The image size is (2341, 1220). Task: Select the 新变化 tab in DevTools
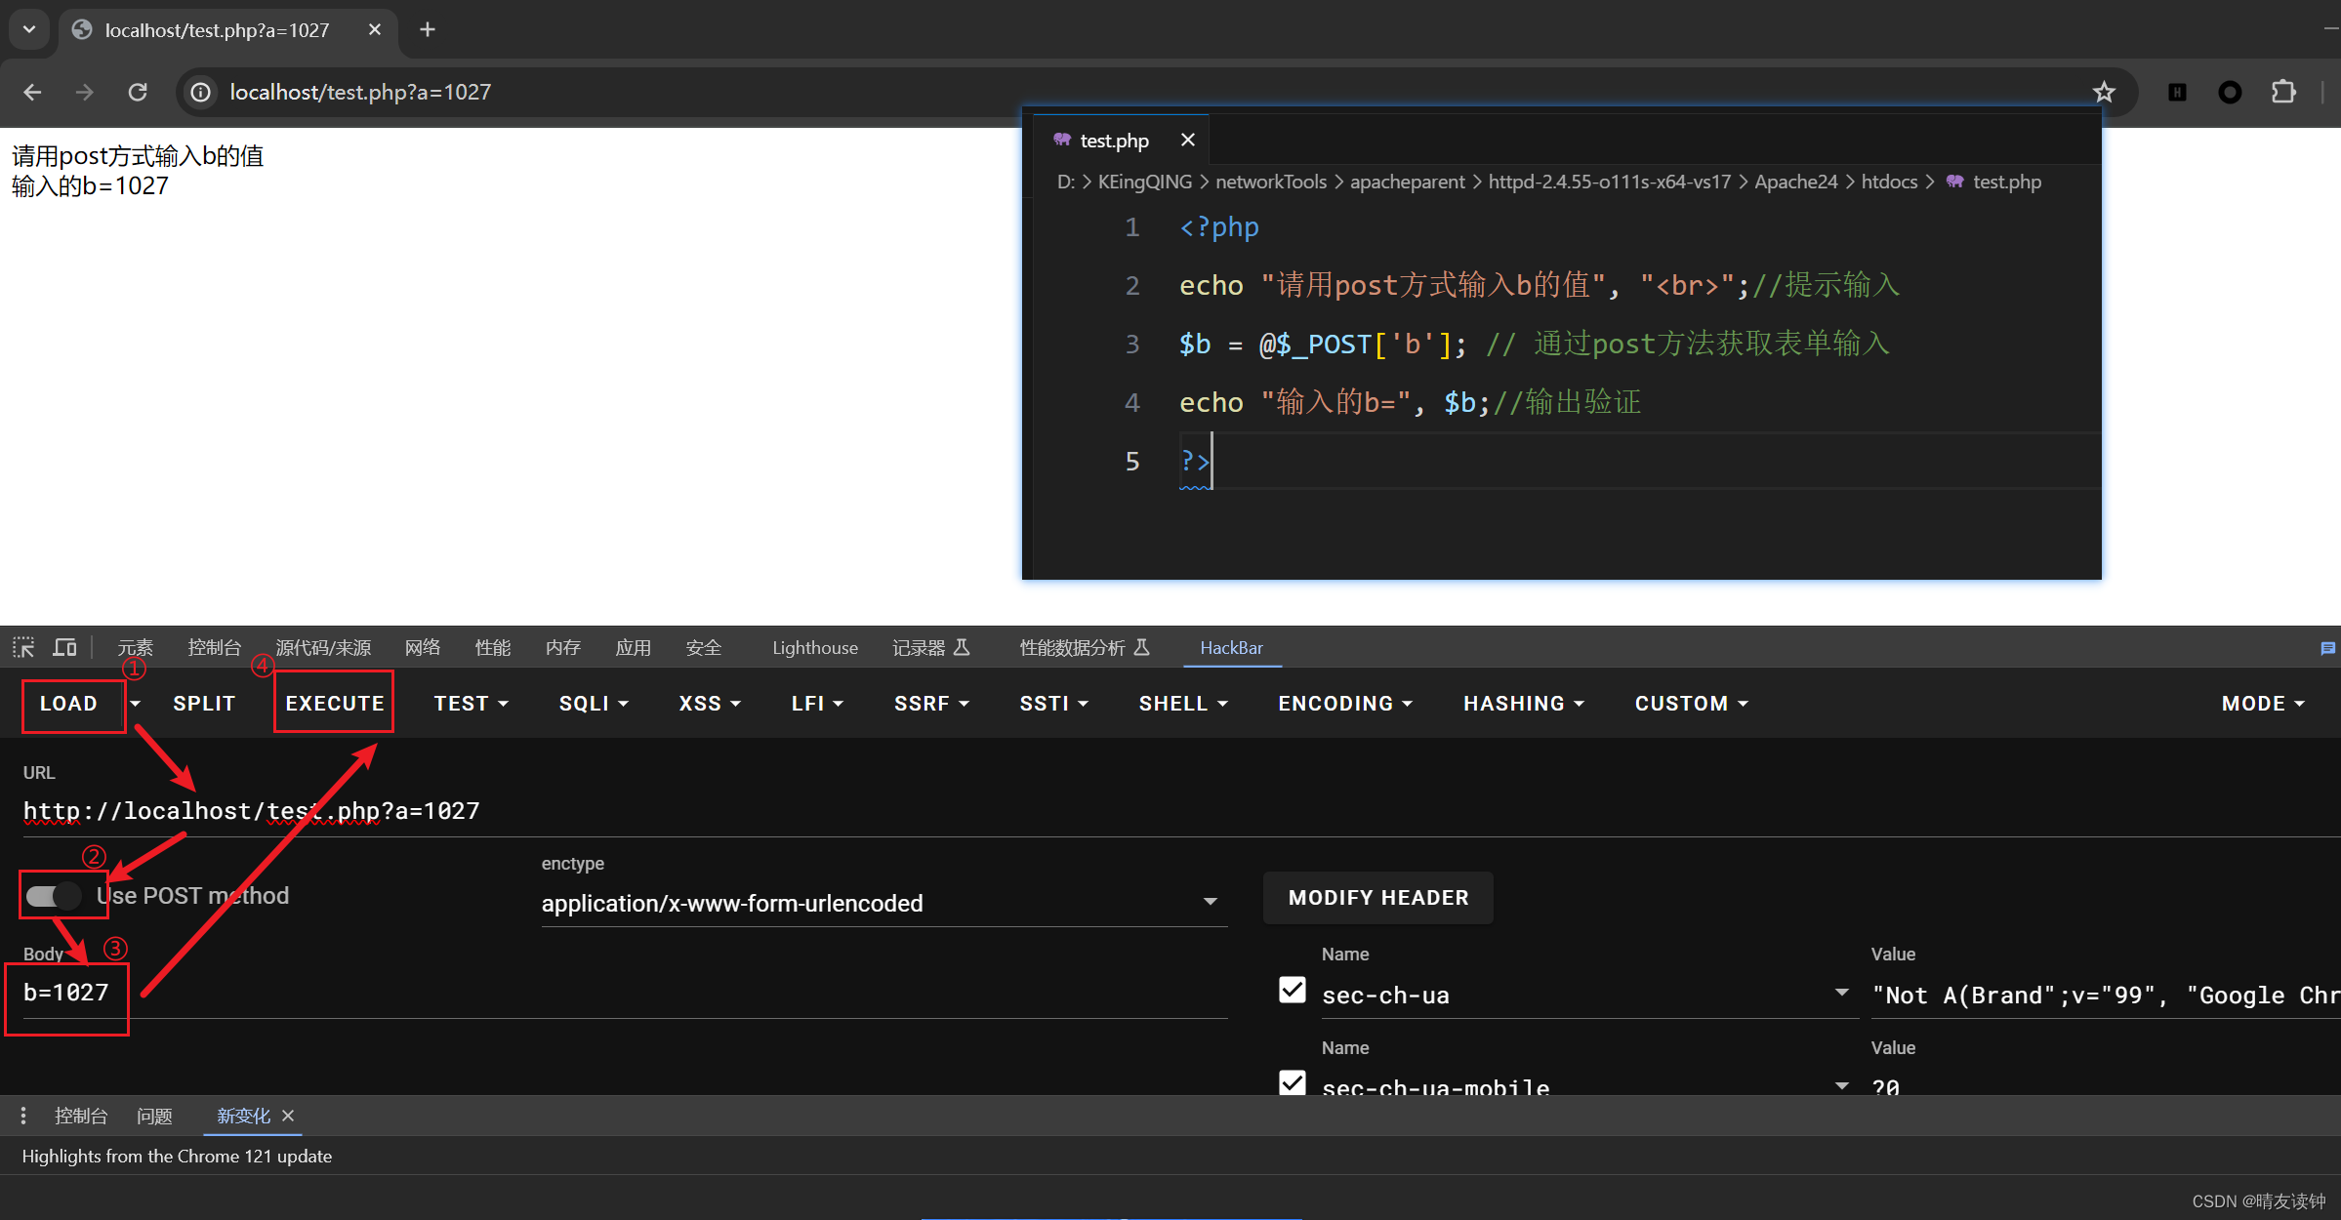(x=238, y=1115)
